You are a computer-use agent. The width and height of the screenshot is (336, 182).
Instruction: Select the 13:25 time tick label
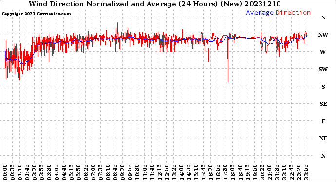pyautogui.click(x=174, y=172)
